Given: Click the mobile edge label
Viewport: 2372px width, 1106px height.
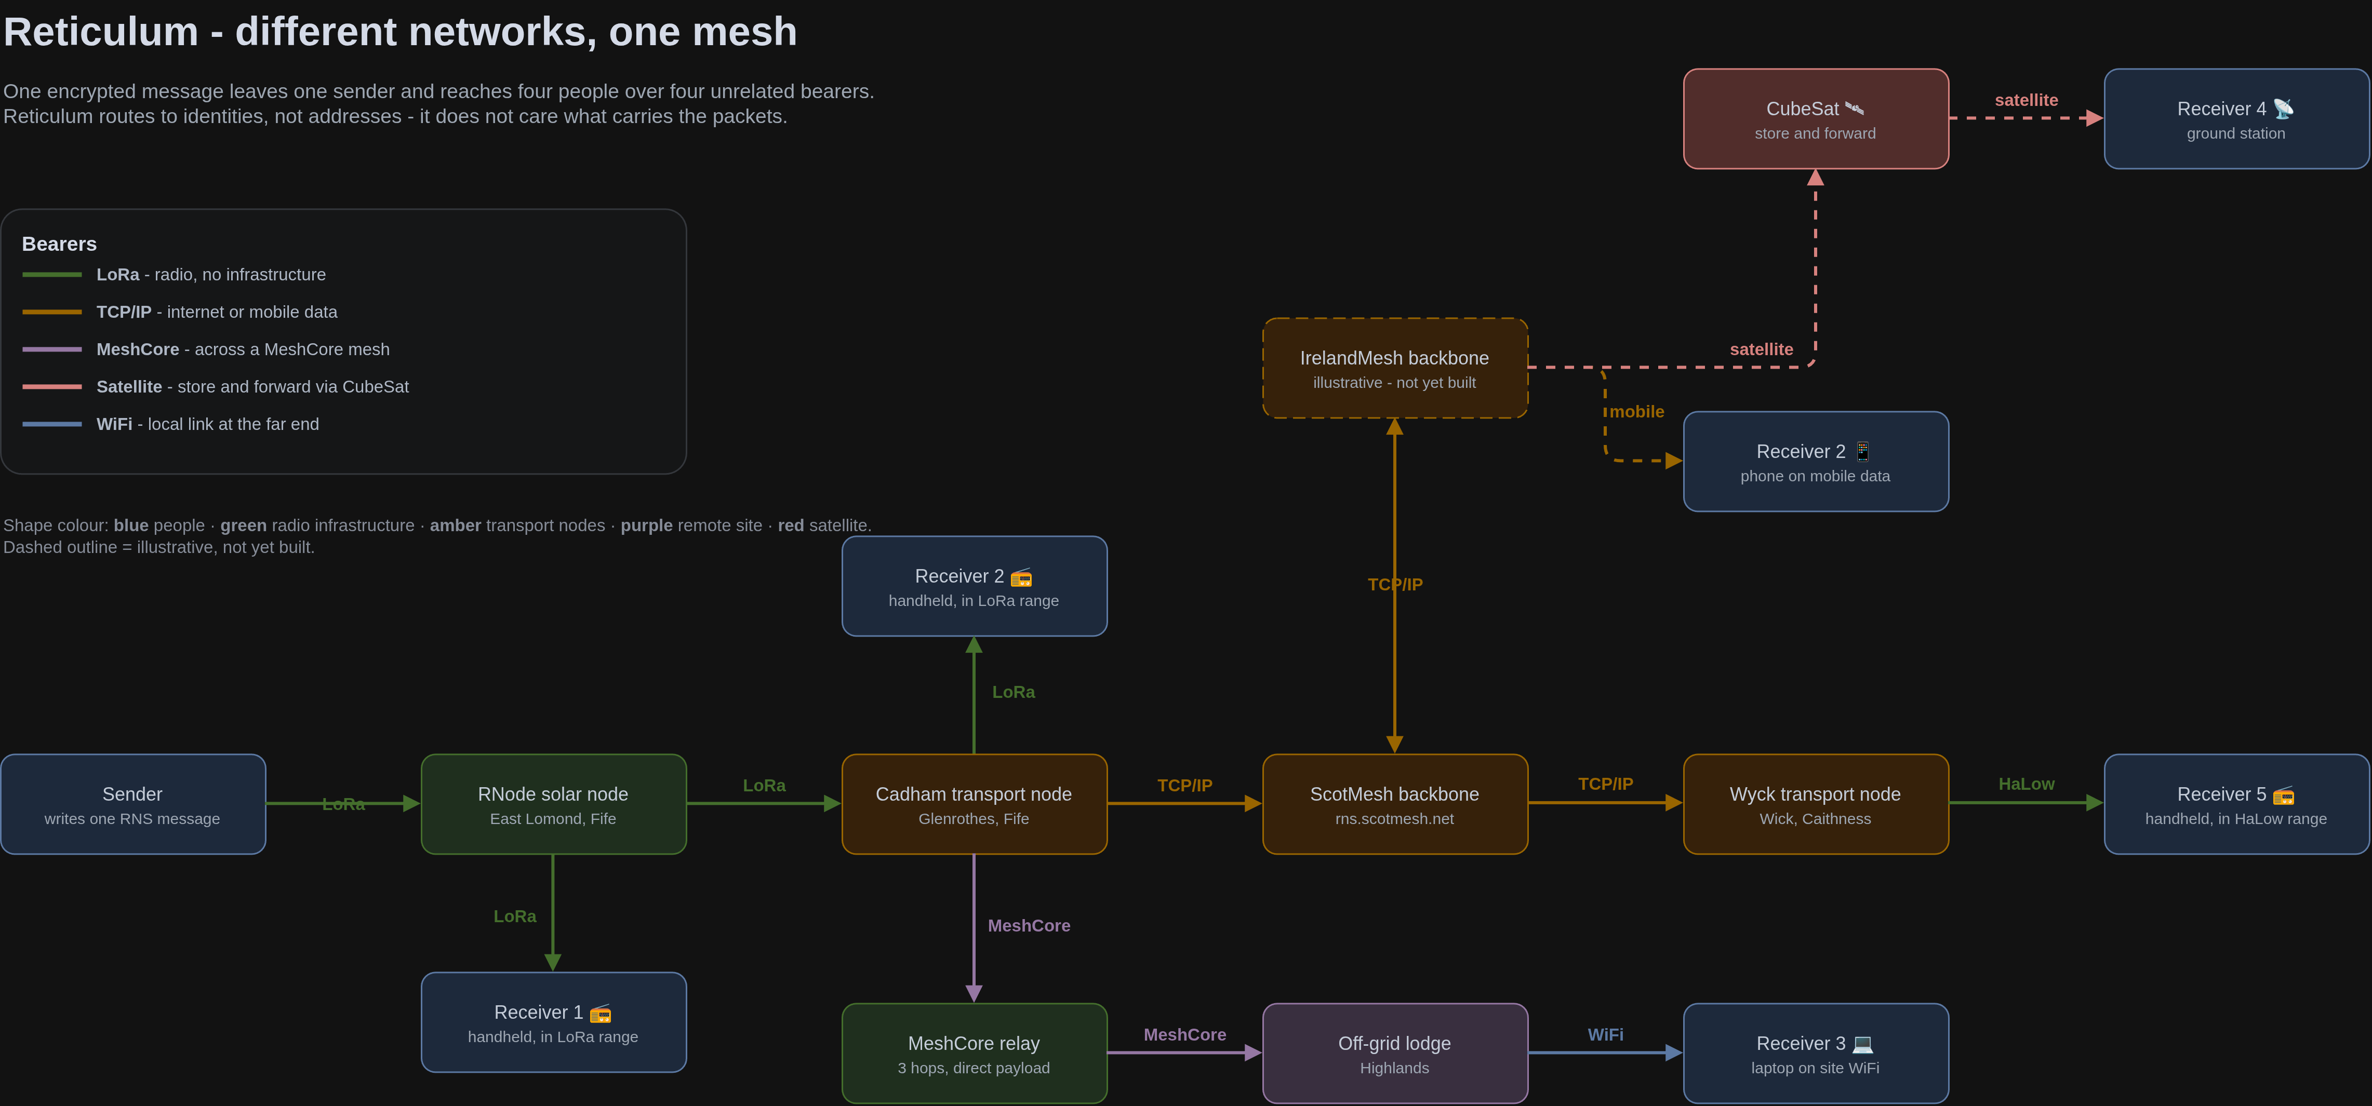Looking at the screenshot, I should pyautogui.click(x=1636, y=411).
